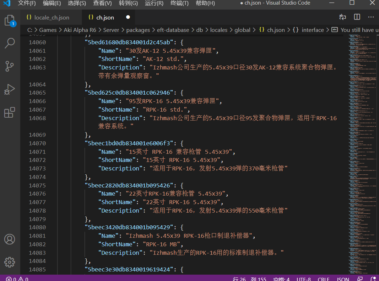
Task: Open the 编辑(E) menu
Action: pos(52,3)
